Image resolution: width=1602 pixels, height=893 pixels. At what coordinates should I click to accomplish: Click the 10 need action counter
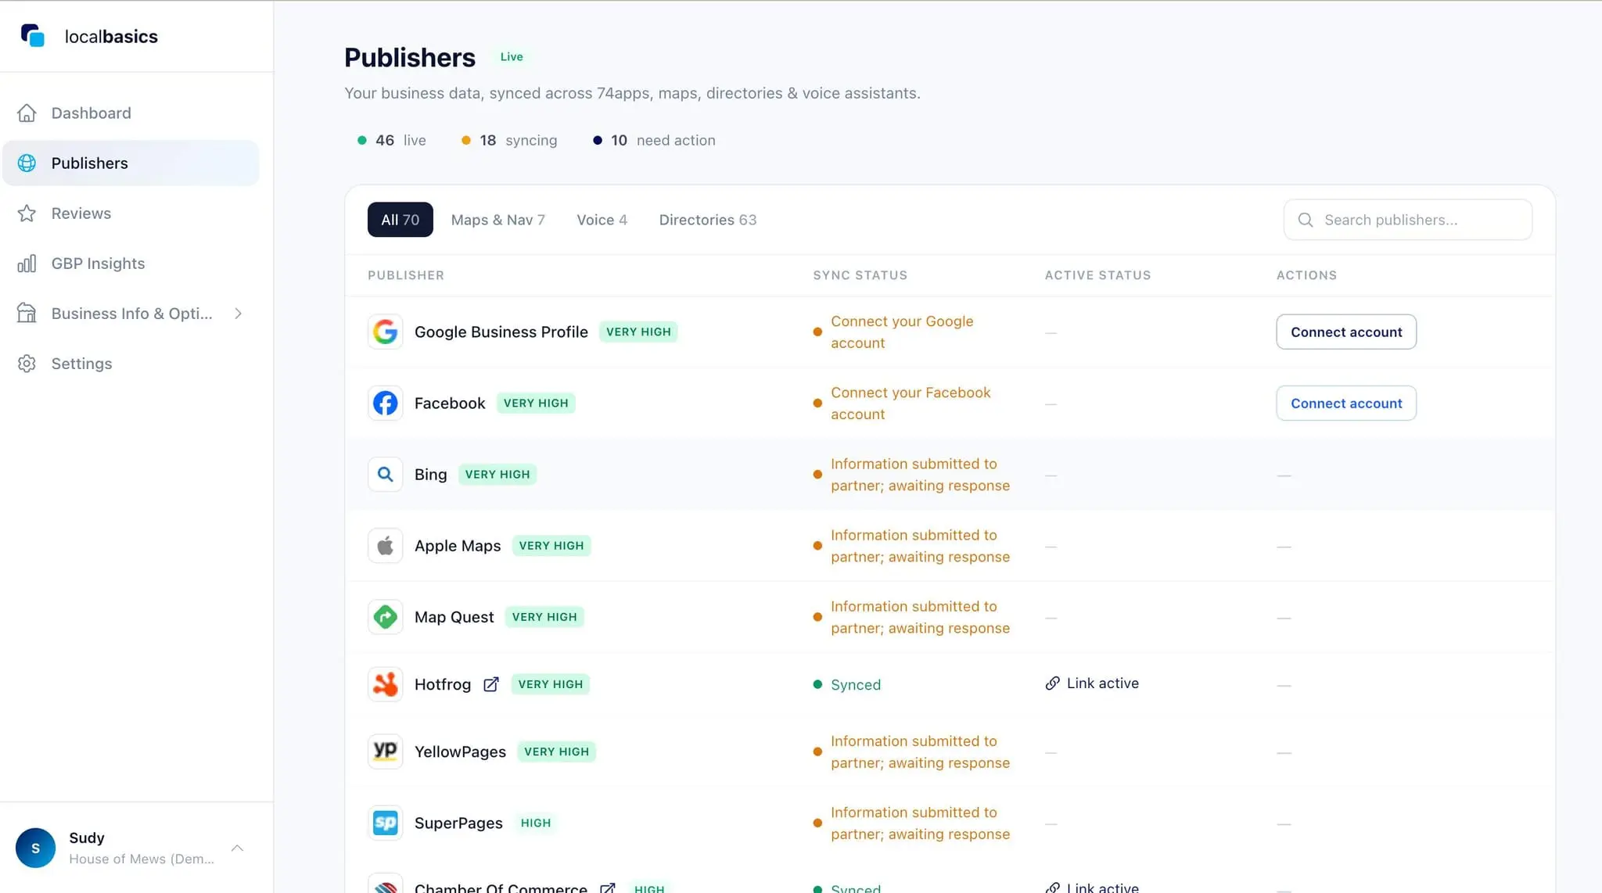click(x=654, y=140)
